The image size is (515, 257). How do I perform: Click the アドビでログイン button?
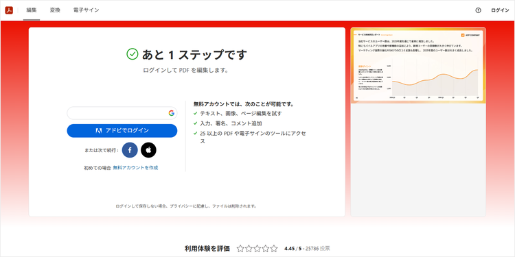pos(122,130)
